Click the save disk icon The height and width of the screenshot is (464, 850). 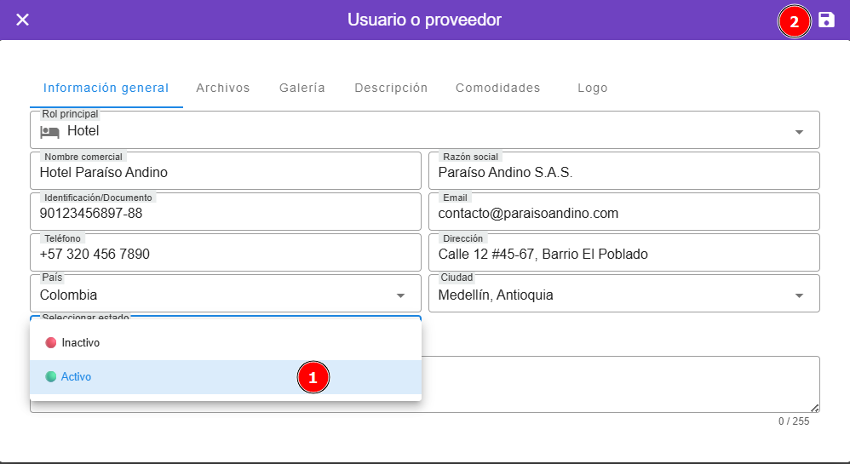826,20
